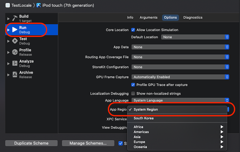Toggle Profile GPU Trace after capture
The width and height of the screenshot is (240, 152).
[133, 85]
